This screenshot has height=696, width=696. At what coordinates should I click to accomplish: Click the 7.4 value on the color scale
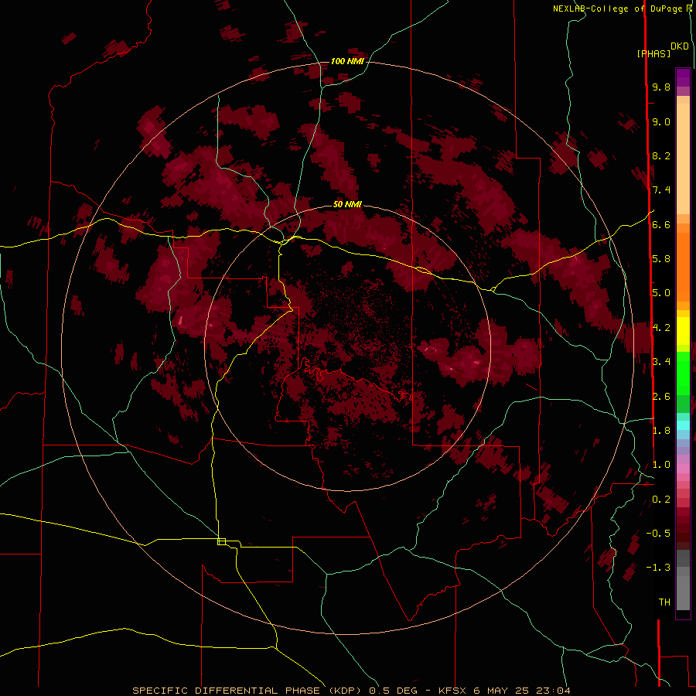(661, 190)
